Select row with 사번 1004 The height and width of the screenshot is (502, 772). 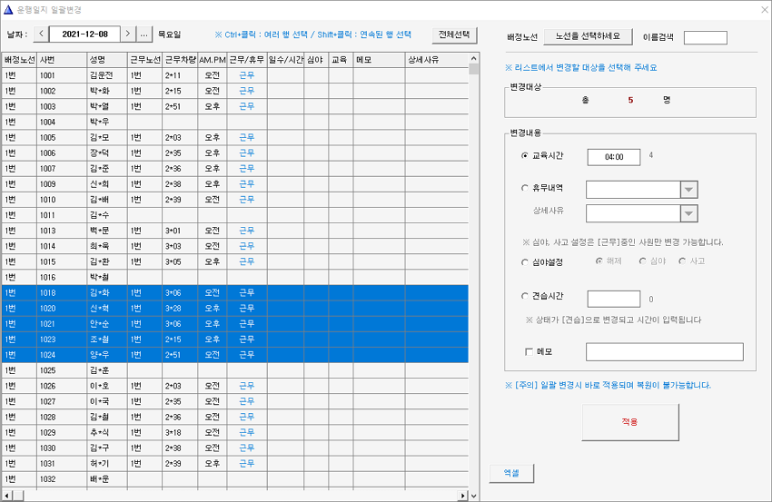click(x=235, y=122)
